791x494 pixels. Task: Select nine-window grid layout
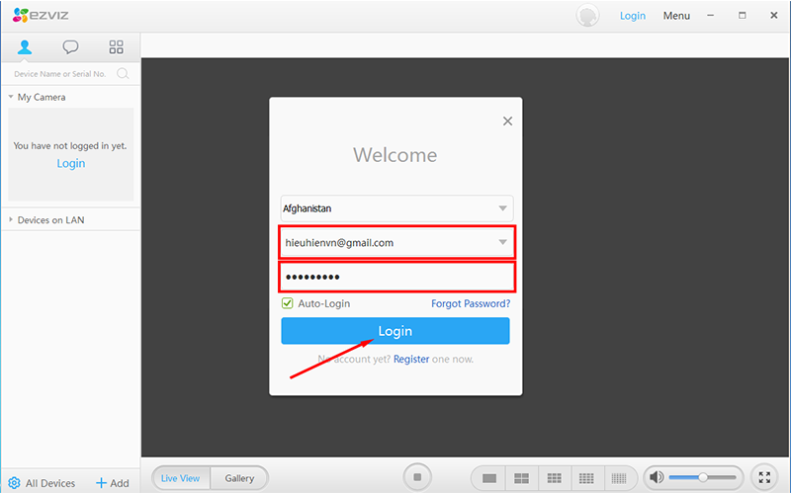point(554,478)
